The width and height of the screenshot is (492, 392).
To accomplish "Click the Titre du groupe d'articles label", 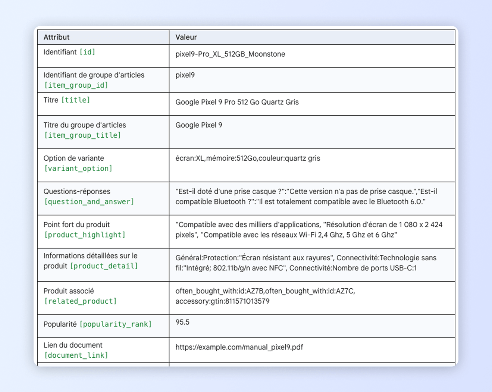I will pyautogui.click(x=85, y=125).
